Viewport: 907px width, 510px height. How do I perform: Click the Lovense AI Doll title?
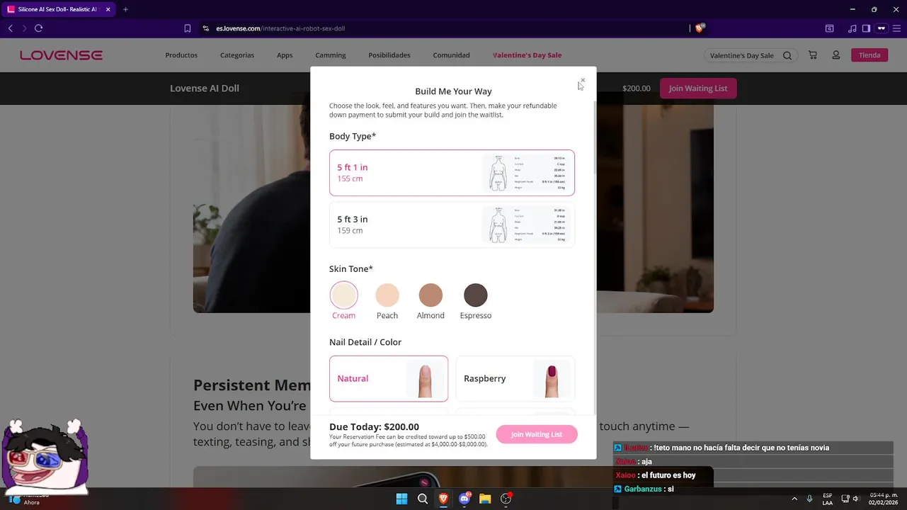tap(205, 89)
